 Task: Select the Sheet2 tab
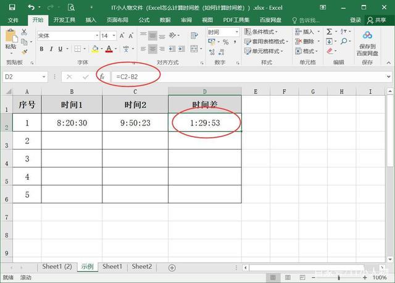tap(141, 266)
